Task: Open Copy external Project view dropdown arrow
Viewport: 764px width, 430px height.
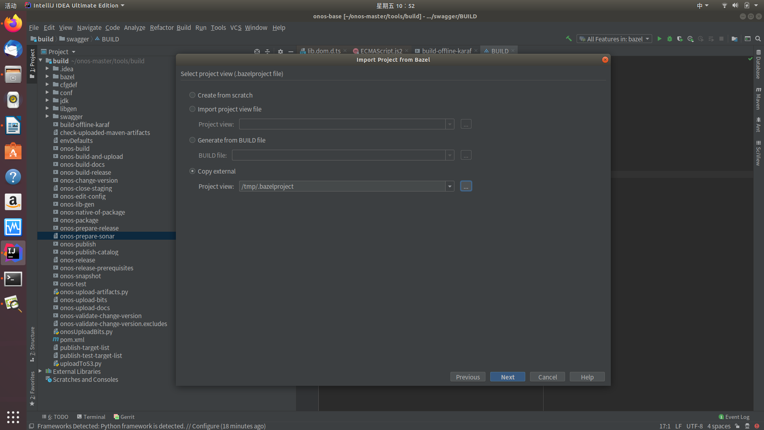Action: point(450,186)
